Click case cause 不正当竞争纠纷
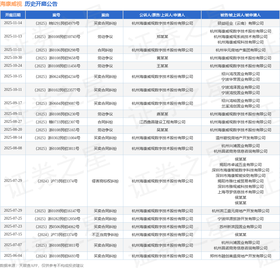The height and width of the screenshot is (268, 280). click(x=105, y=235)
